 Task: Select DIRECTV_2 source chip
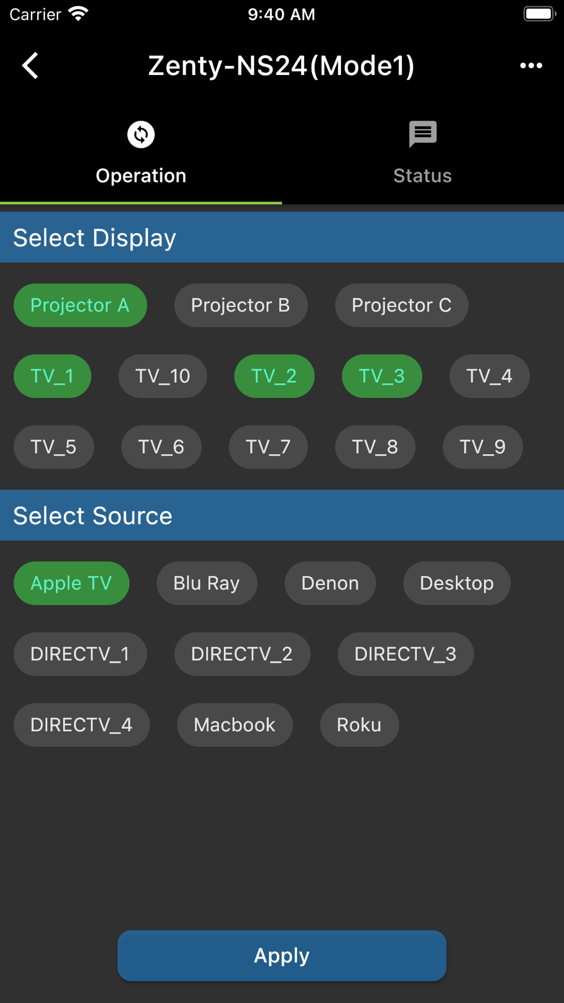(242, 654)
